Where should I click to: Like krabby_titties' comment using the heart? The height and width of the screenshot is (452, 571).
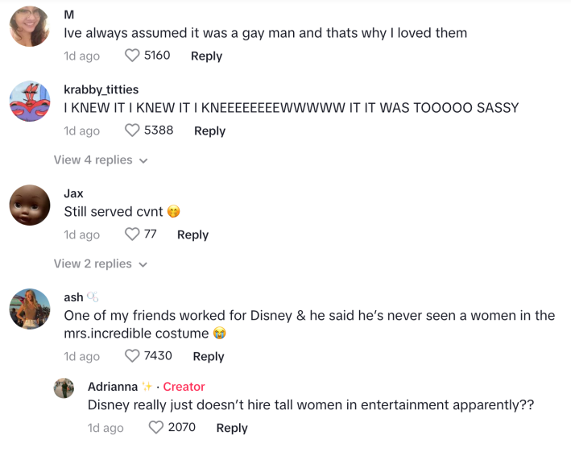(132, 130)
